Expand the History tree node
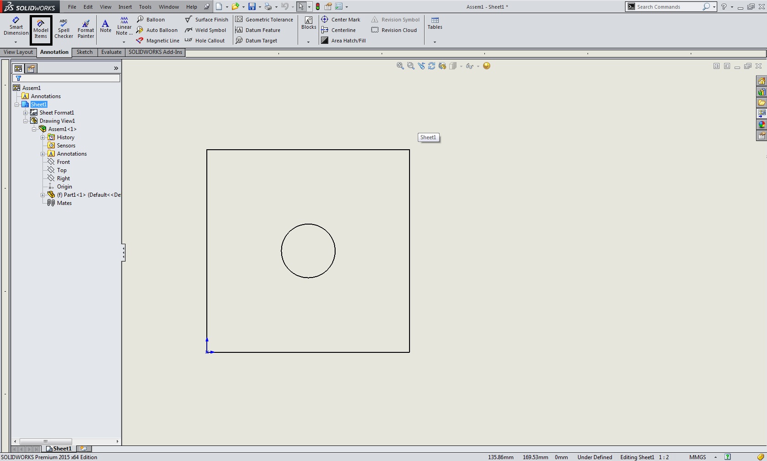Viewport: 767px width, 461px height. [43, 137]
